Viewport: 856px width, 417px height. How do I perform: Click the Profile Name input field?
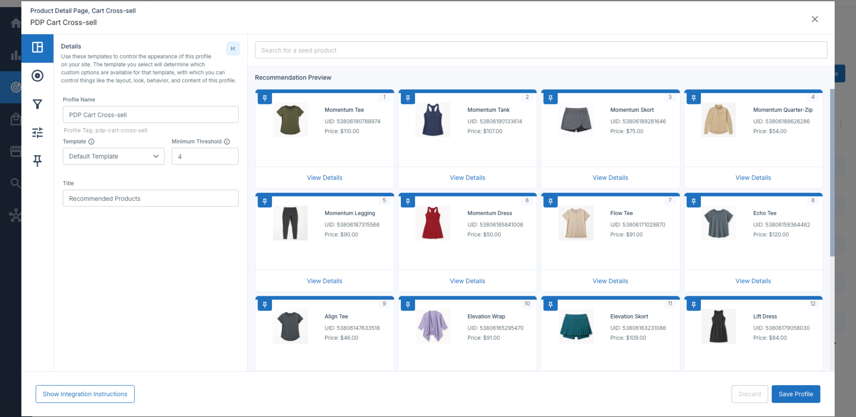tap(150, 114)
